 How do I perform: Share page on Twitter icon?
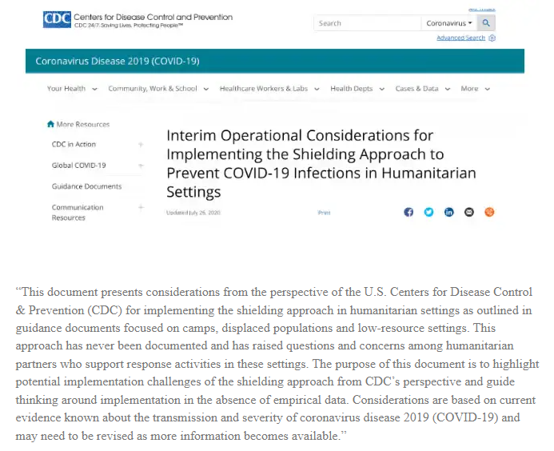coord(428,212)
